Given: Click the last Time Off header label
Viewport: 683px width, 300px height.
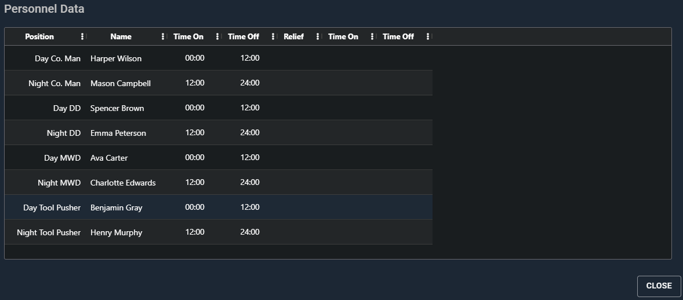Looking at the screenshot, I should click(x=398, y=36).
